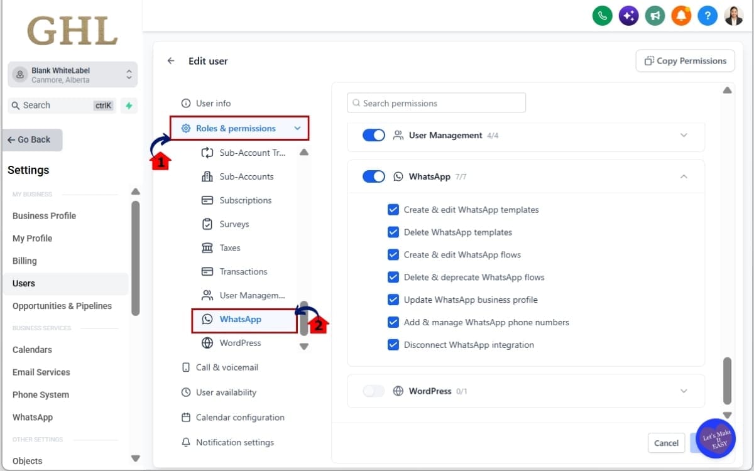This screenshot has height=471, width=754.
Task: Open the orange notifications bell
Action: [681, 16]
